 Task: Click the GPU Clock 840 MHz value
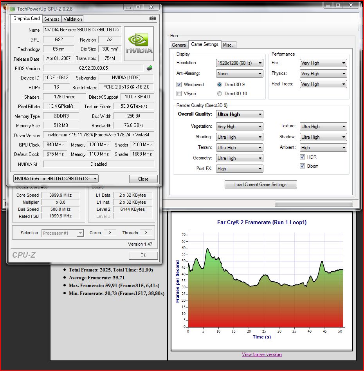[x=55, y=145]
